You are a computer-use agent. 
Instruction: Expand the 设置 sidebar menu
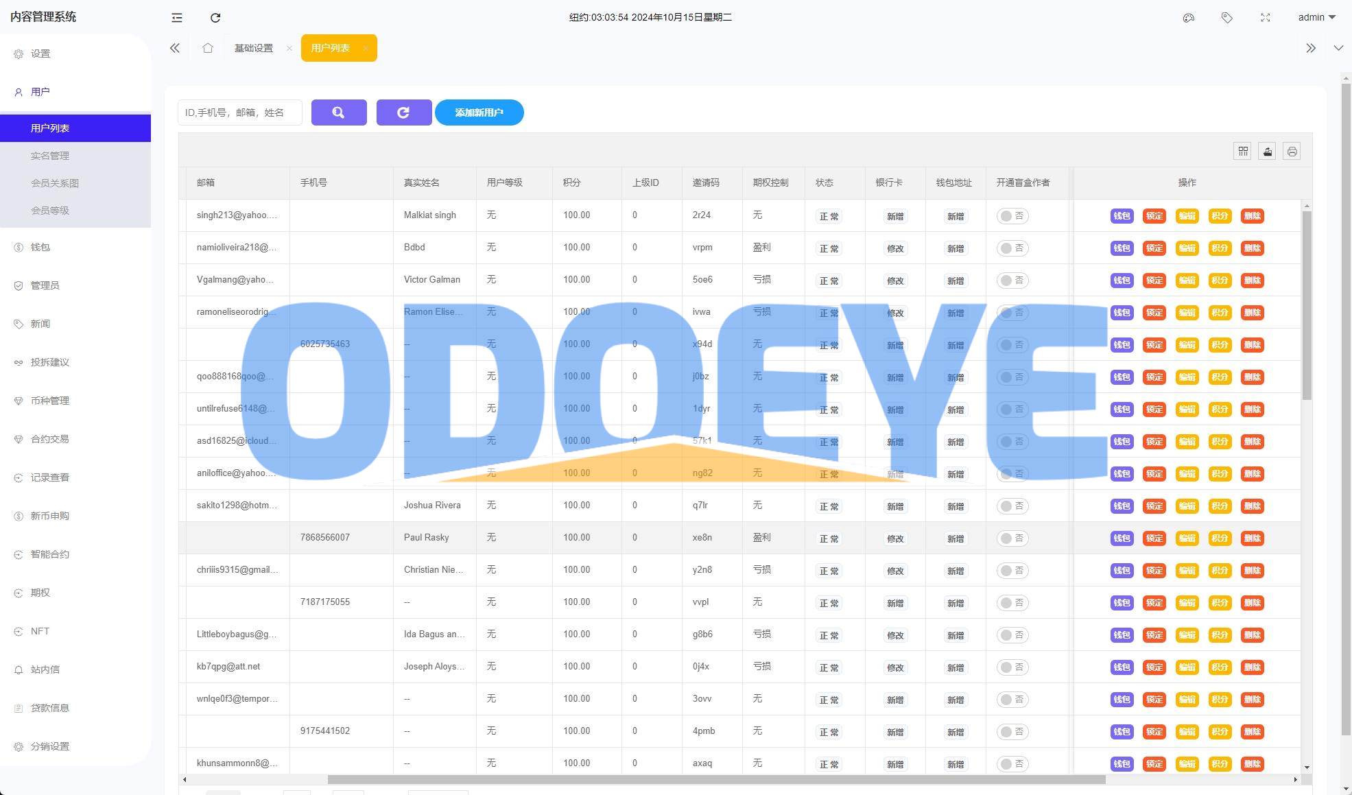(75, 54)
